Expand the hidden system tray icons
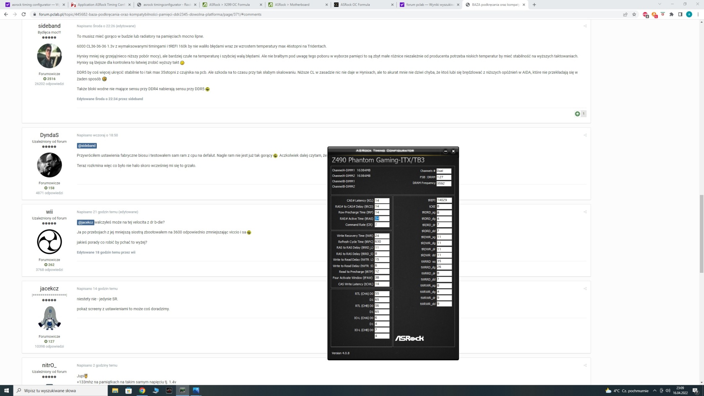 click(655, 391)
